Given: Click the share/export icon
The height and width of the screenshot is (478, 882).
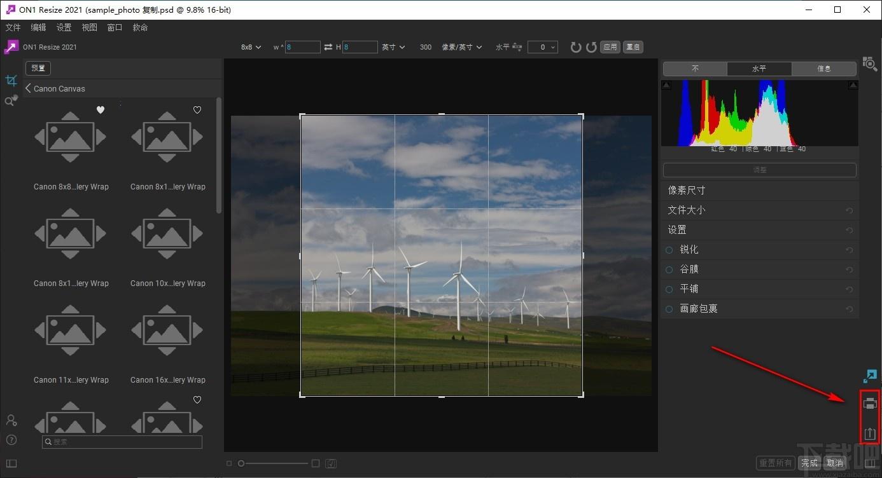Looking at the screenshot, I should [x=870, y=434].
